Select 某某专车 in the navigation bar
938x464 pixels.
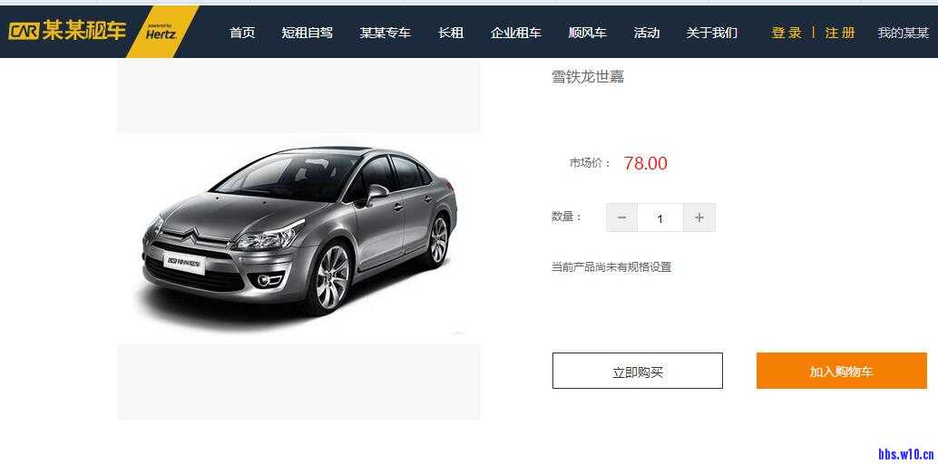tap(386, 33)
